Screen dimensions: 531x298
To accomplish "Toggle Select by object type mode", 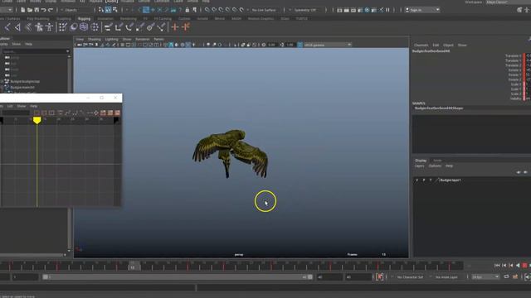I will [x=108, y=10].
